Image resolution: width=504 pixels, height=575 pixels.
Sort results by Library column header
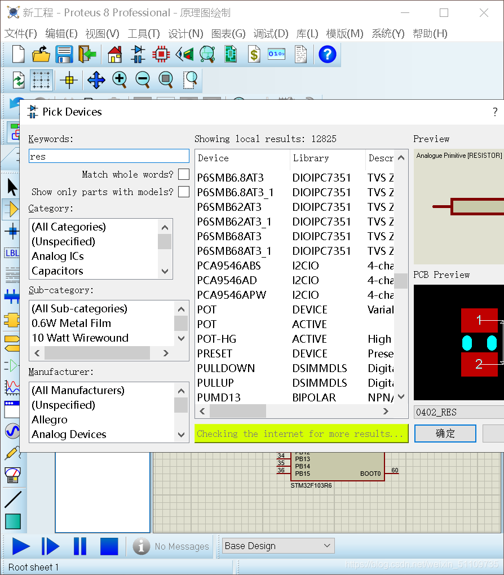[x=328, y=158]
